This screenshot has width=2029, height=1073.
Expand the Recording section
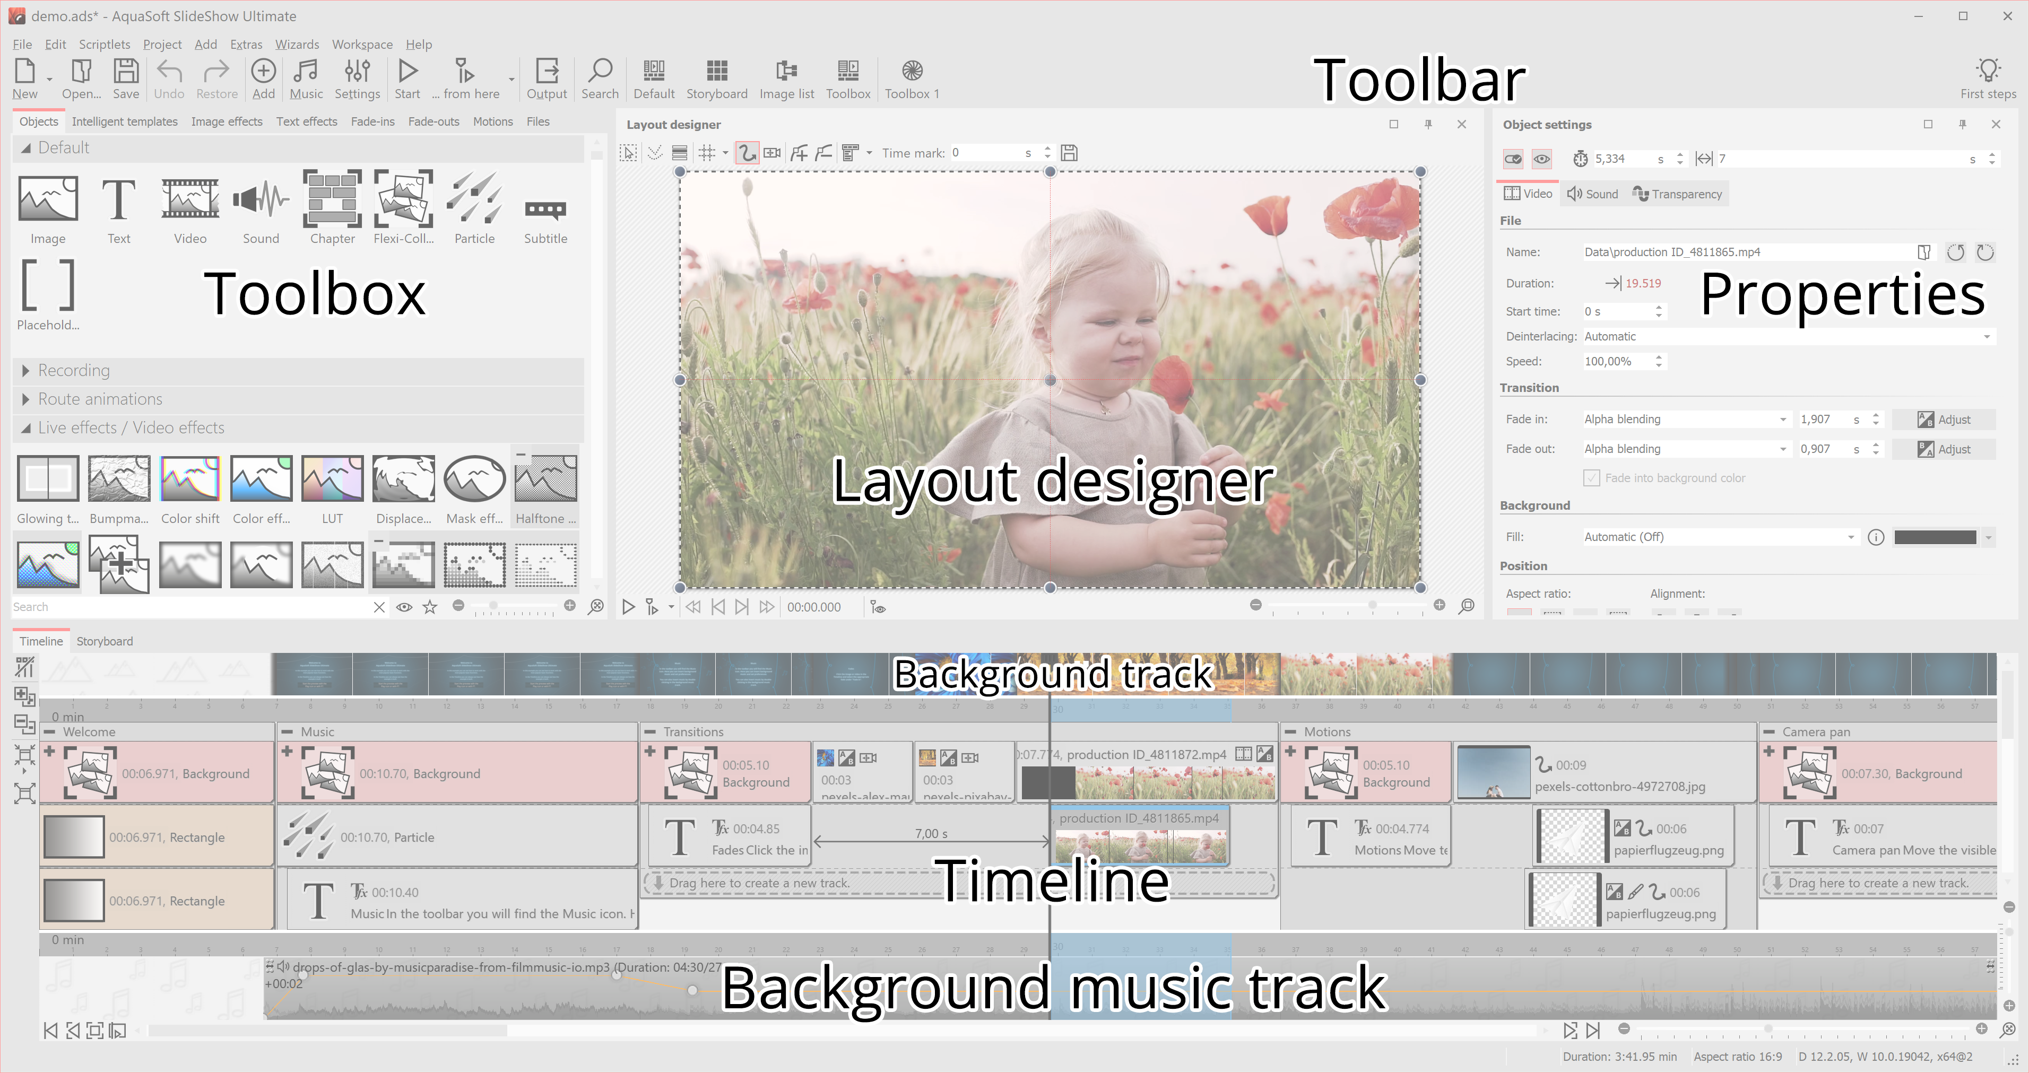(74, 370)
